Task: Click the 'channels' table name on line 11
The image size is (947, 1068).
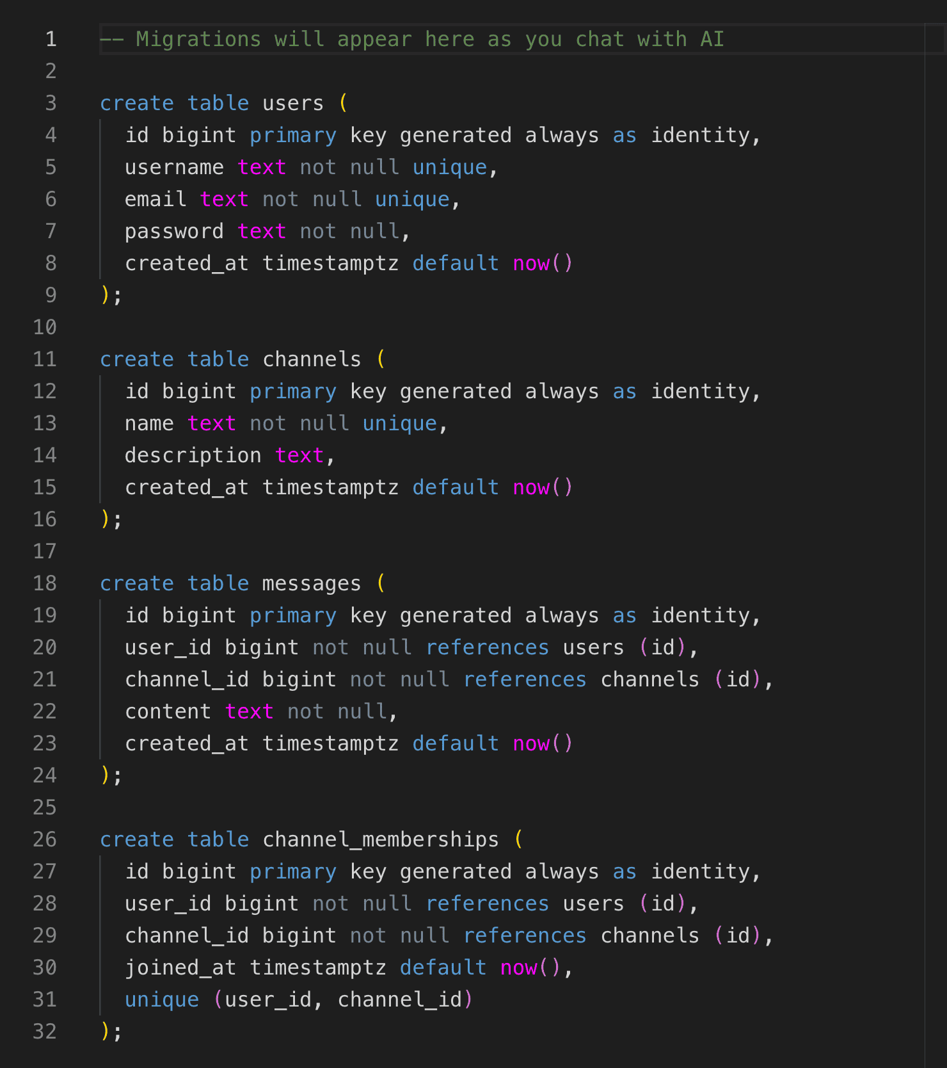Action: pyautogui.click(x=312, y=359)
